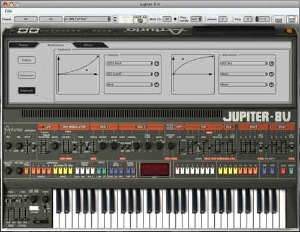Click amount knob beside VCO2 Pitch dropdown
Screen dimensions: 300x232
pos(157,63)
